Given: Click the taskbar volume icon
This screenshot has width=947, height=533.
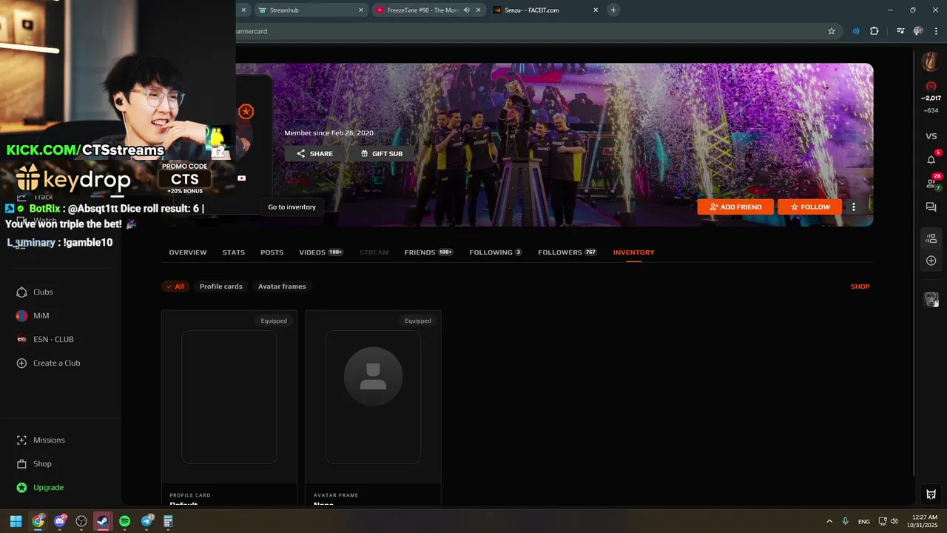Looking at the screenshot, I should click(894, 521).
